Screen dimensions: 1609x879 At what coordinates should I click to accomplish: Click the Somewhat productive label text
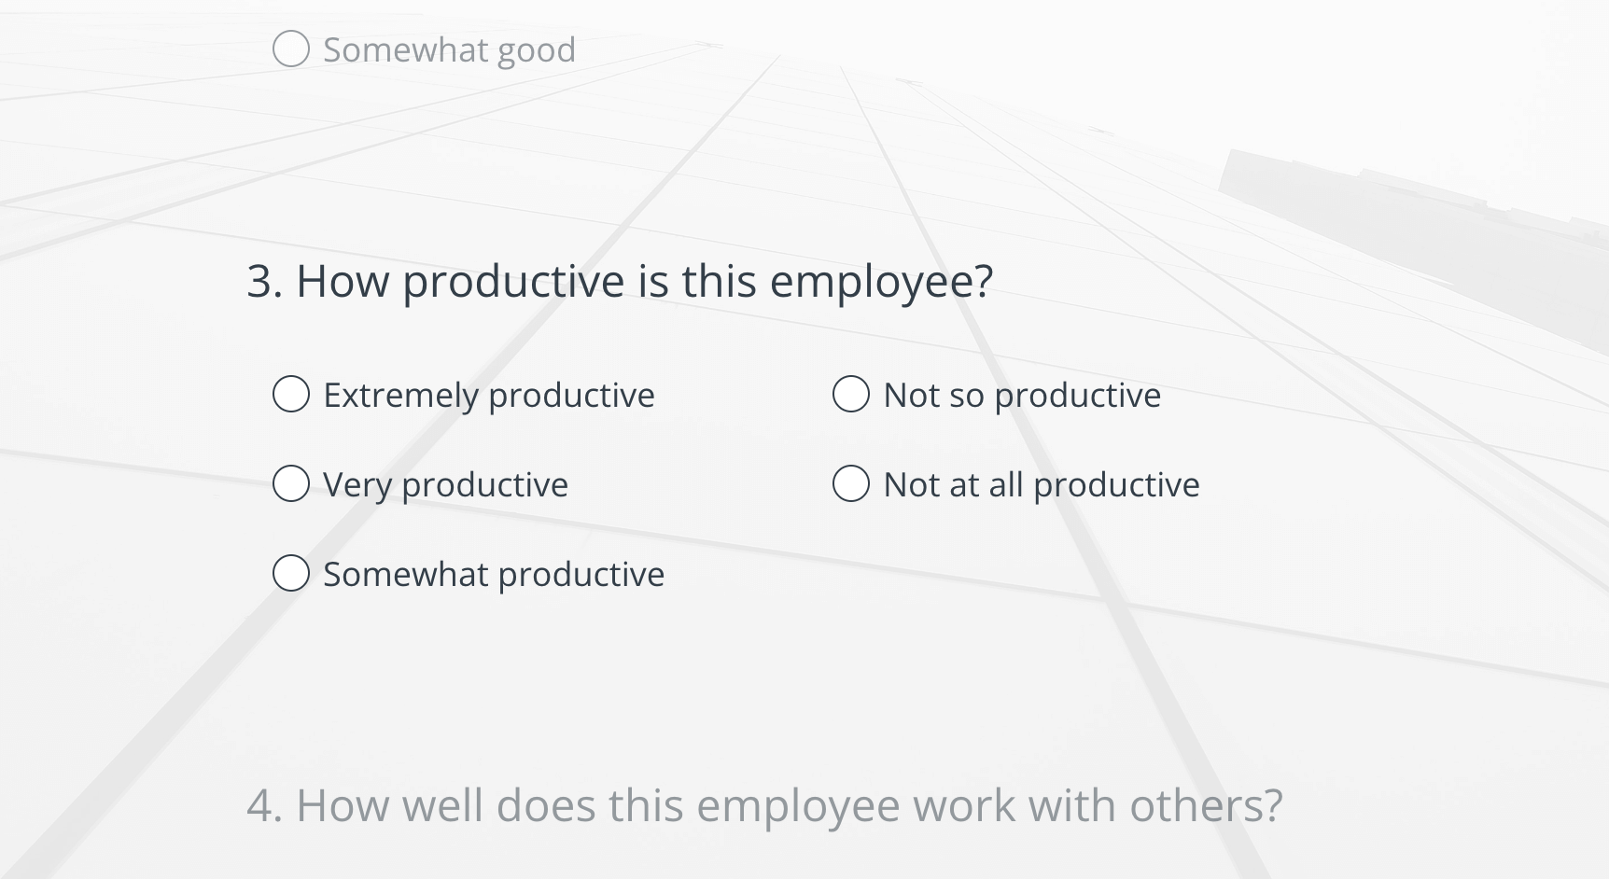point(493,574)
